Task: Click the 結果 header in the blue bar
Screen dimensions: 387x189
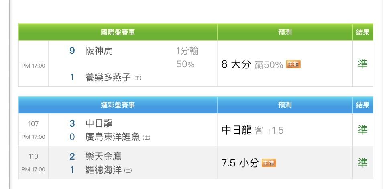Action: pyautogui.click(x=363, y=105)
